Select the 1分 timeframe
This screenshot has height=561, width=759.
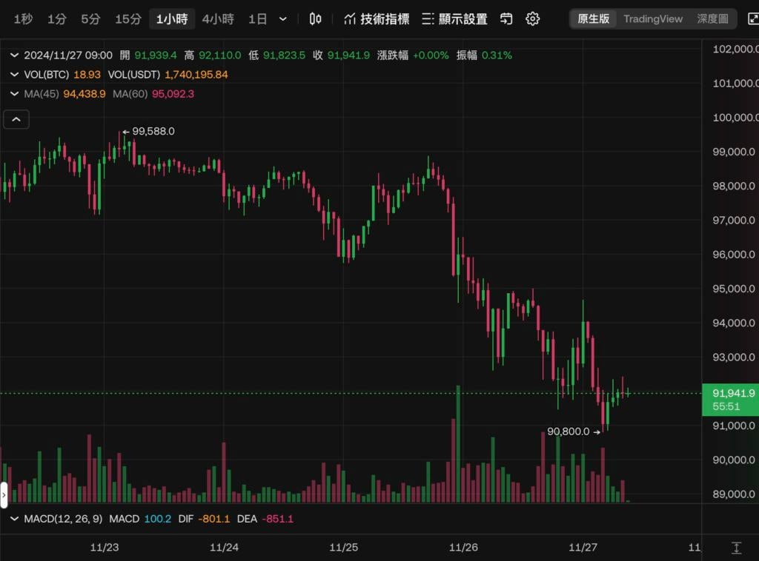pos(56,19)
